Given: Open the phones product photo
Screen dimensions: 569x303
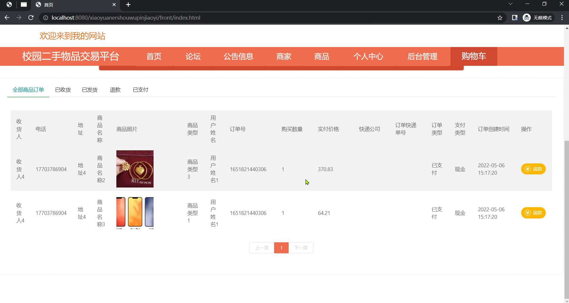Looking at the screenshot, I should pos(135,213).
